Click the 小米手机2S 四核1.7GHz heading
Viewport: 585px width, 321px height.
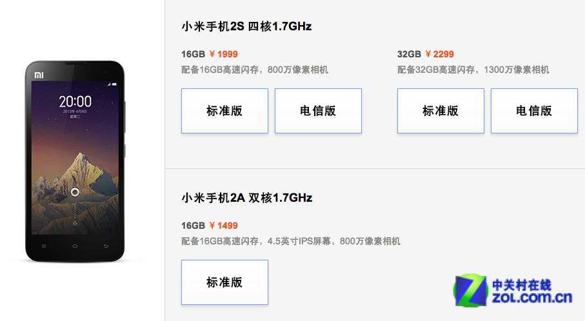246,26
